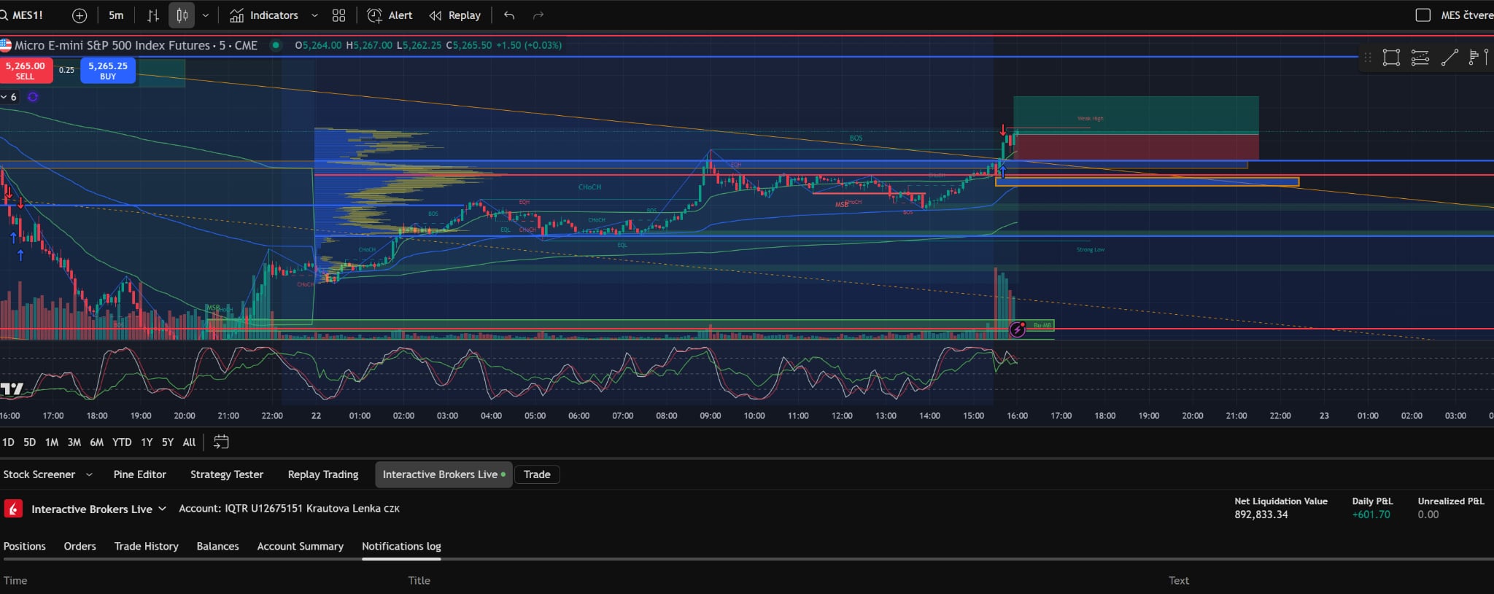Click the purple lightning bolt event icon

(1017, 330)
